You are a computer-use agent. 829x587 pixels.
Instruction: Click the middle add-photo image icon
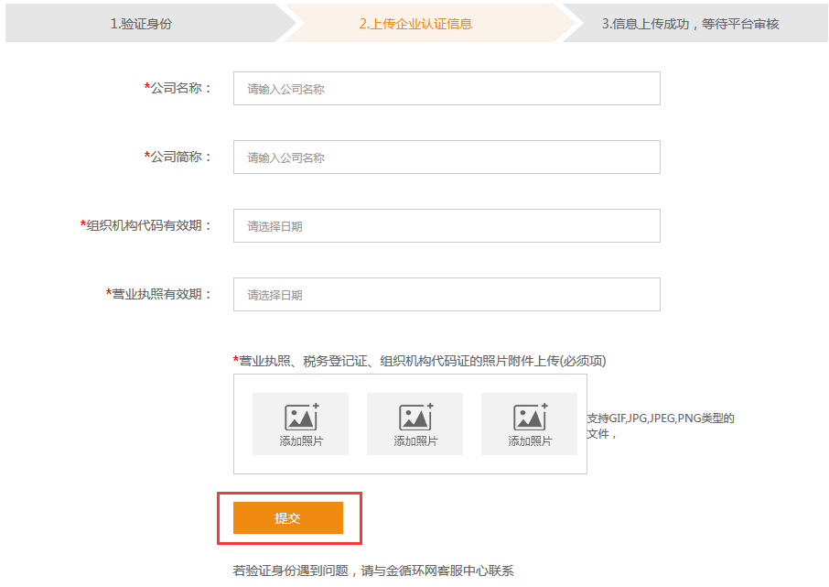tap(416, 417)
